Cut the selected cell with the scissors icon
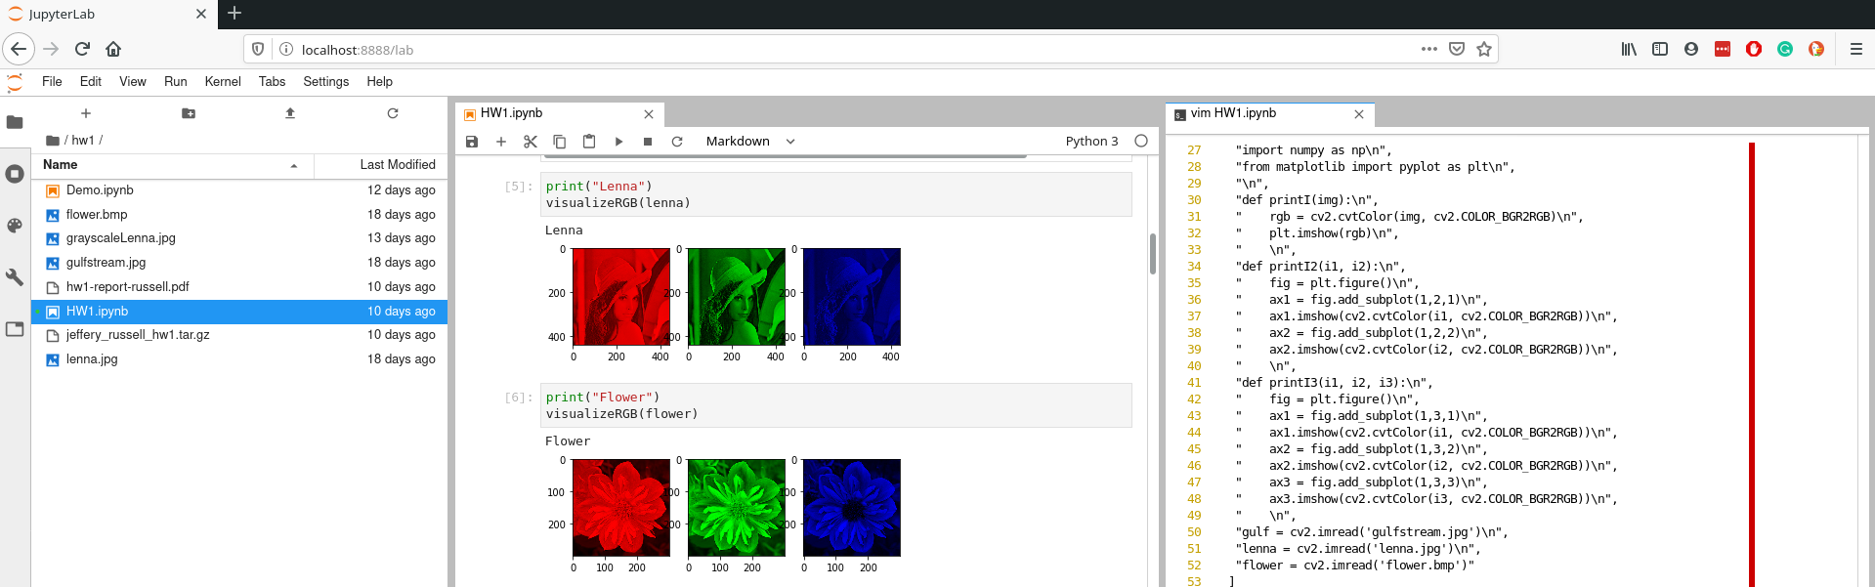 tap(531, 142)
